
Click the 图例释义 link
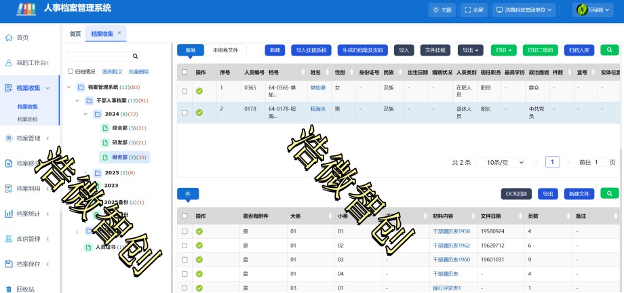(112, 72)
